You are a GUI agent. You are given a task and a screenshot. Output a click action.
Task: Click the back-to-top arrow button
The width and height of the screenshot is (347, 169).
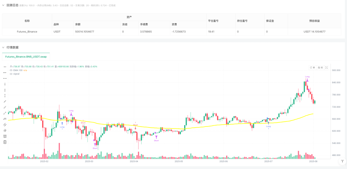pos(342,161)
